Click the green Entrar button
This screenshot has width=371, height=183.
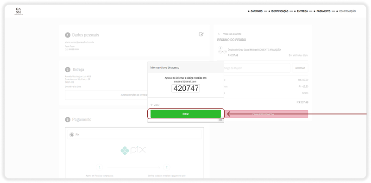pos(186,114)
